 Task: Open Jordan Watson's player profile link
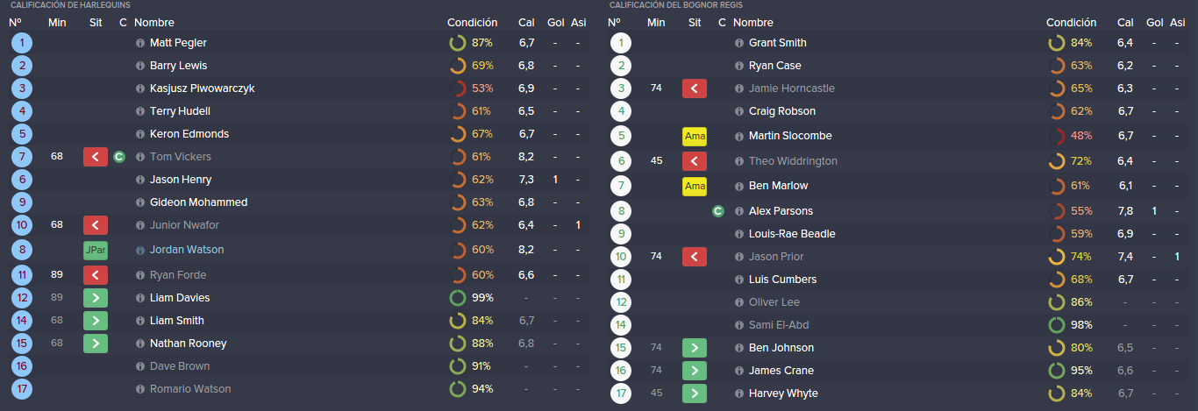pyautogui.click(x=187, y=250)
